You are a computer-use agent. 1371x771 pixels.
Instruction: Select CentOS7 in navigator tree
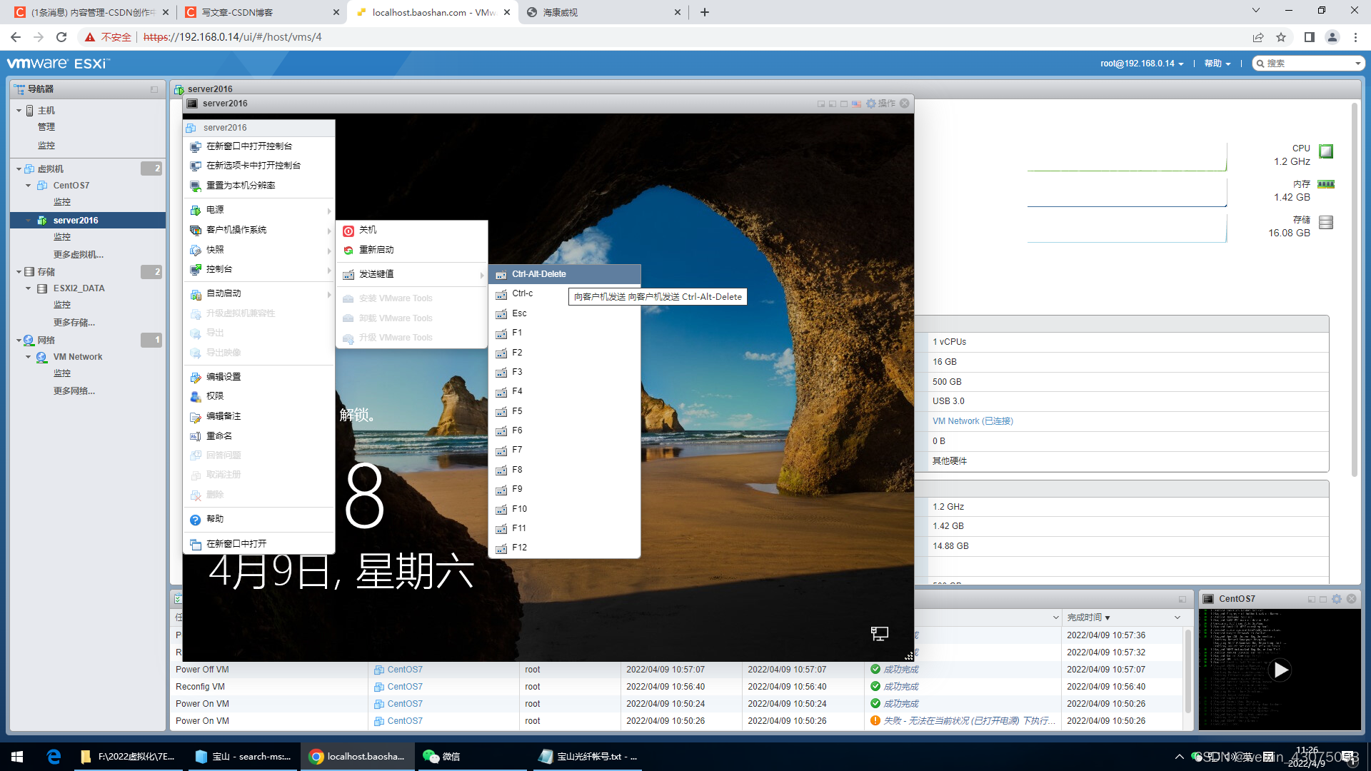(71, 186)
